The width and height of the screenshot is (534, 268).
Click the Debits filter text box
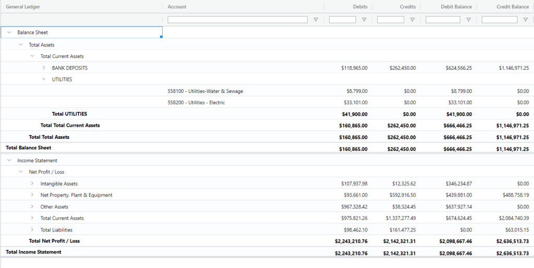[343, 20]
